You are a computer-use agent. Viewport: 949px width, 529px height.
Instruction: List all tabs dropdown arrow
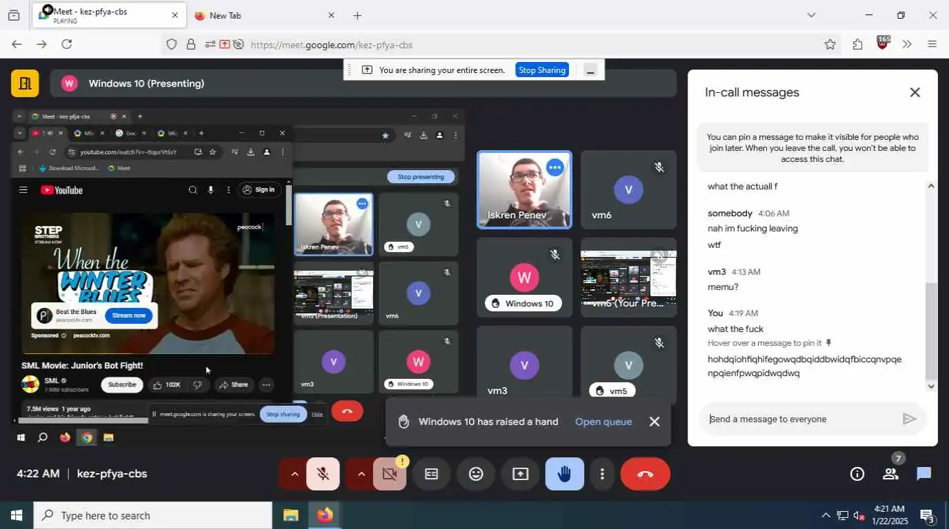click(811, 15)
